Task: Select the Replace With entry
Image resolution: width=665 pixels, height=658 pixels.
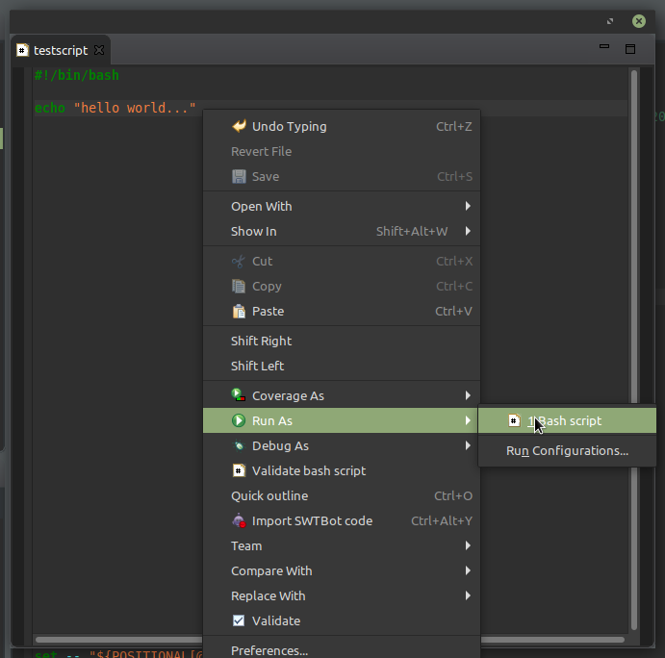Action: (342, 595)
